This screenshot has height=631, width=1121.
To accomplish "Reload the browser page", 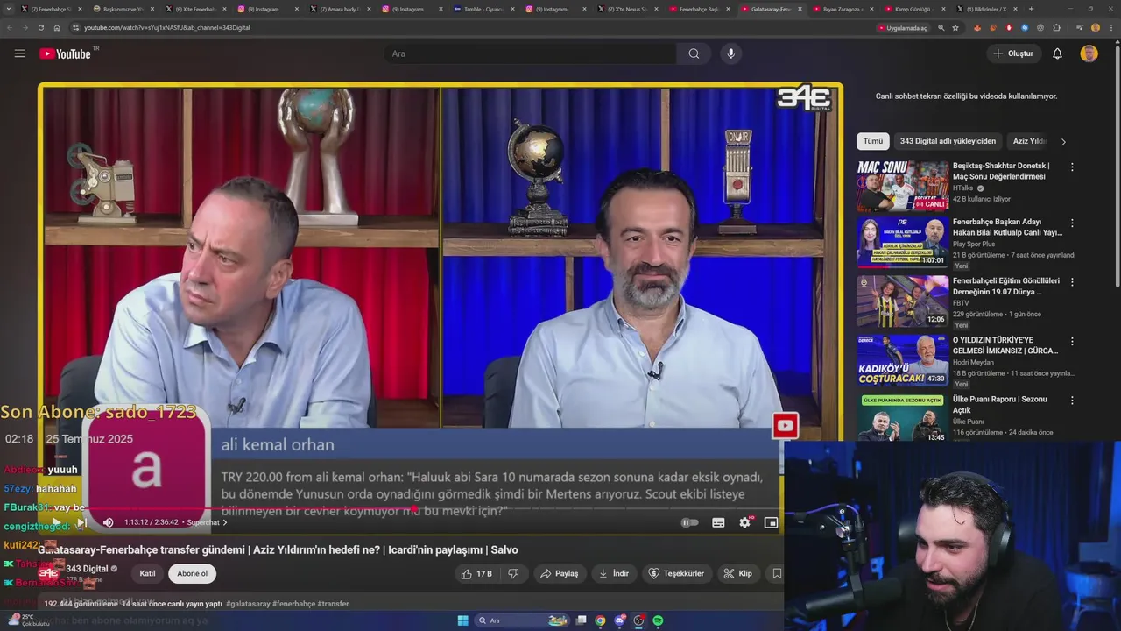I will tap(40, 27).
